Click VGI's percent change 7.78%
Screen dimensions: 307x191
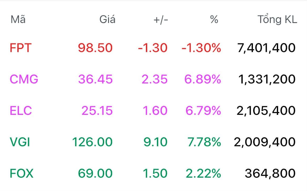[204, 142]
